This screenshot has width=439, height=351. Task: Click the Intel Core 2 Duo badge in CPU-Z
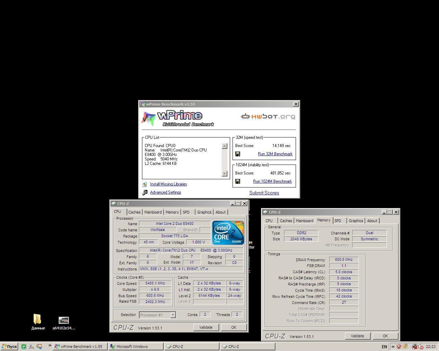228,232
